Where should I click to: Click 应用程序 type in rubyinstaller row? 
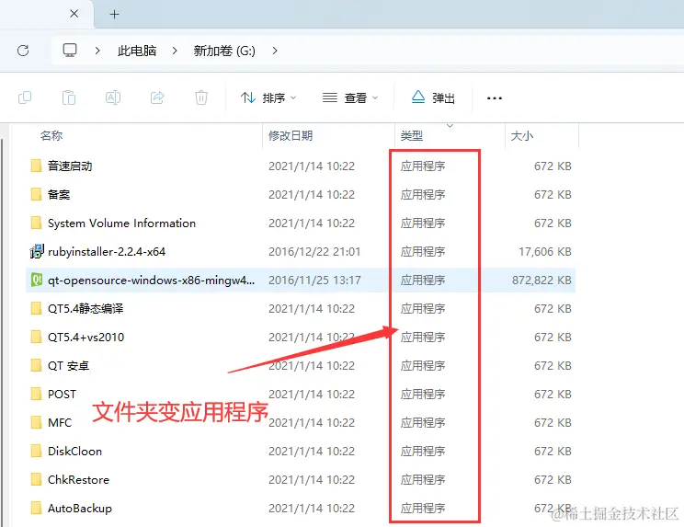point(423,252)
